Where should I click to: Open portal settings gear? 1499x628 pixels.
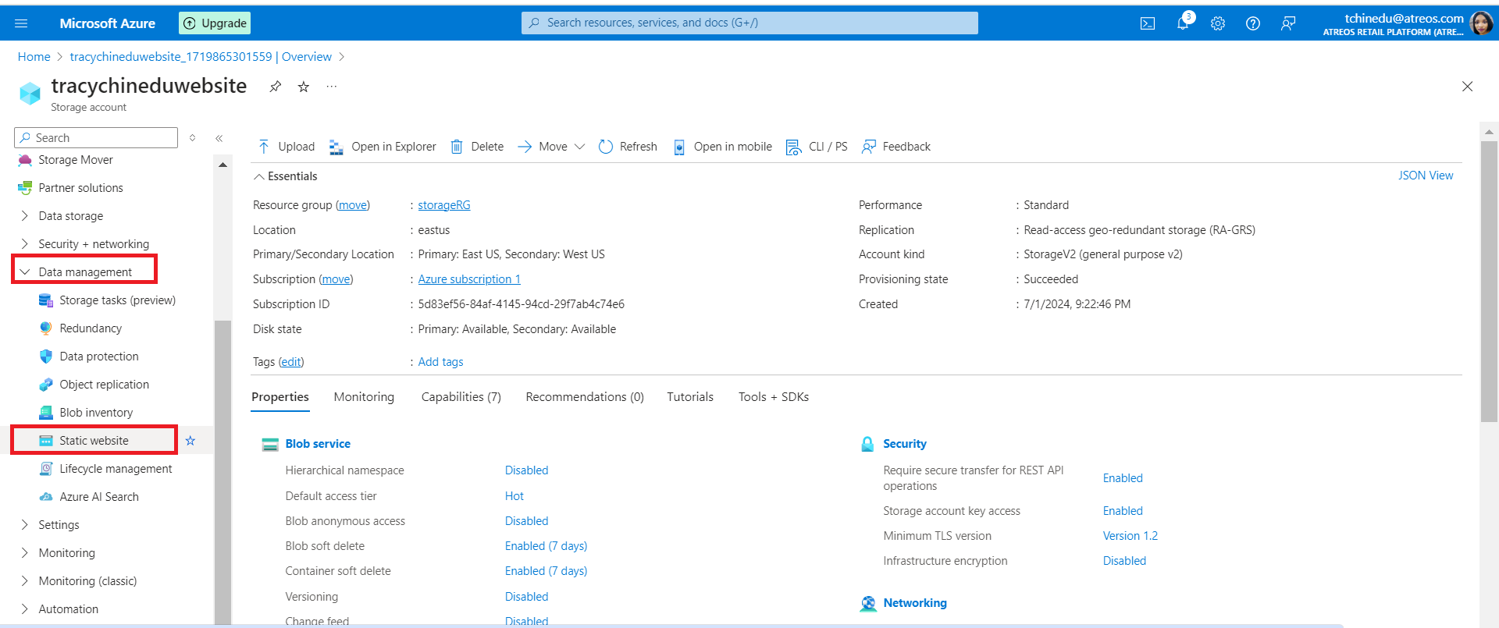(1218, 23)
